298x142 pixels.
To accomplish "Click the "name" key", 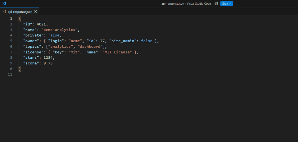I will click(x=30, y=30).
